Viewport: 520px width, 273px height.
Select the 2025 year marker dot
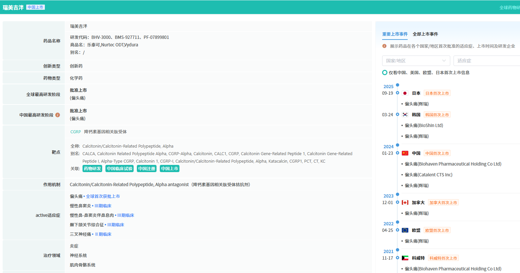tap(398, 85)
